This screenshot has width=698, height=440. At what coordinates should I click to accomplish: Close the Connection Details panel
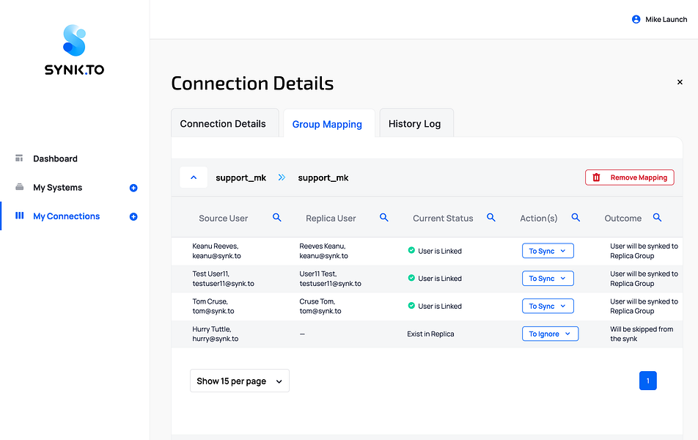coord(680,83)
